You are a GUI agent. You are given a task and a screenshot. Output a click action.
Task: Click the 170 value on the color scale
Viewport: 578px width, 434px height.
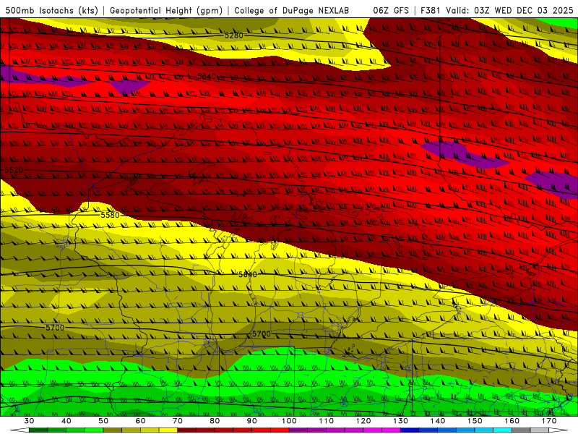[x=549, y=421]
